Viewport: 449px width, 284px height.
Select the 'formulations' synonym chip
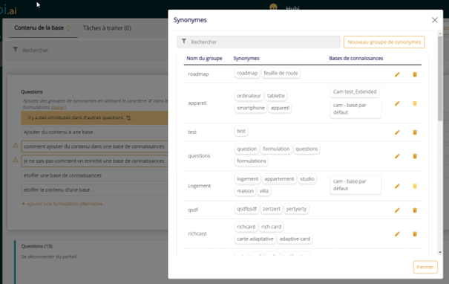pos(251,161)
